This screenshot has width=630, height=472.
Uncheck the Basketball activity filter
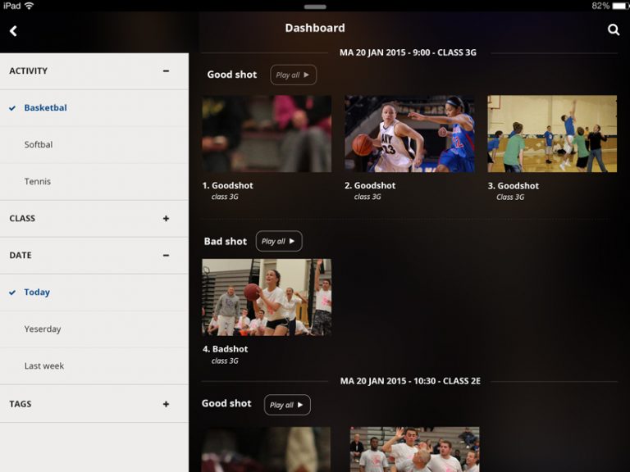tap(45, 108)
